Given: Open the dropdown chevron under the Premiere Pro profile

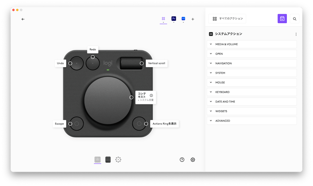Looking at the screenshot, I should [x=174, y=22].
